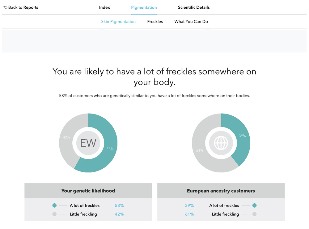Screen dimensions: 309x229
Task: Click the teal dot in the European ancestry legend
Action: [254, 205]
